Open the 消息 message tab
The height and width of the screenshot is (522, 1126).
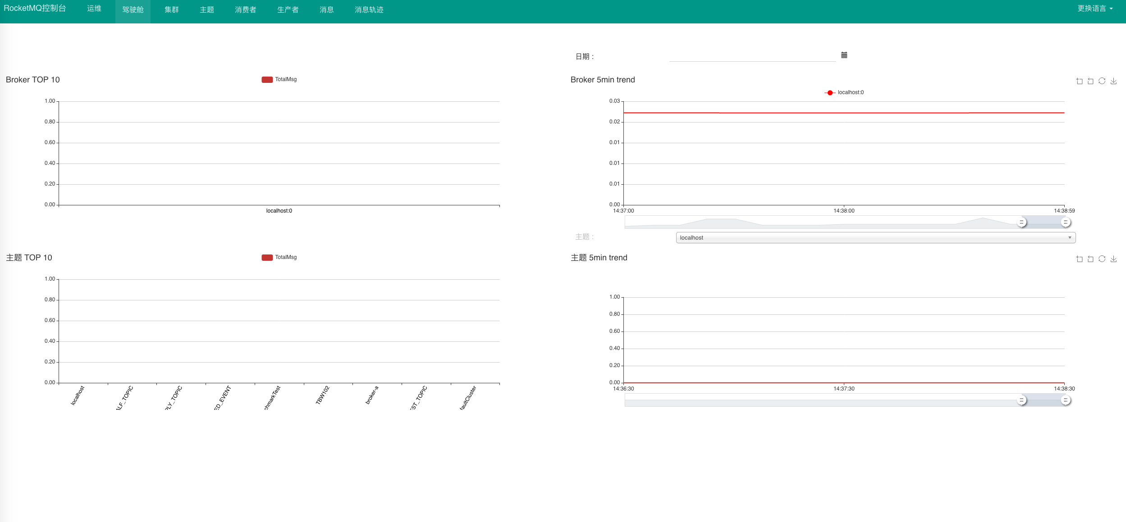(327, 10)
